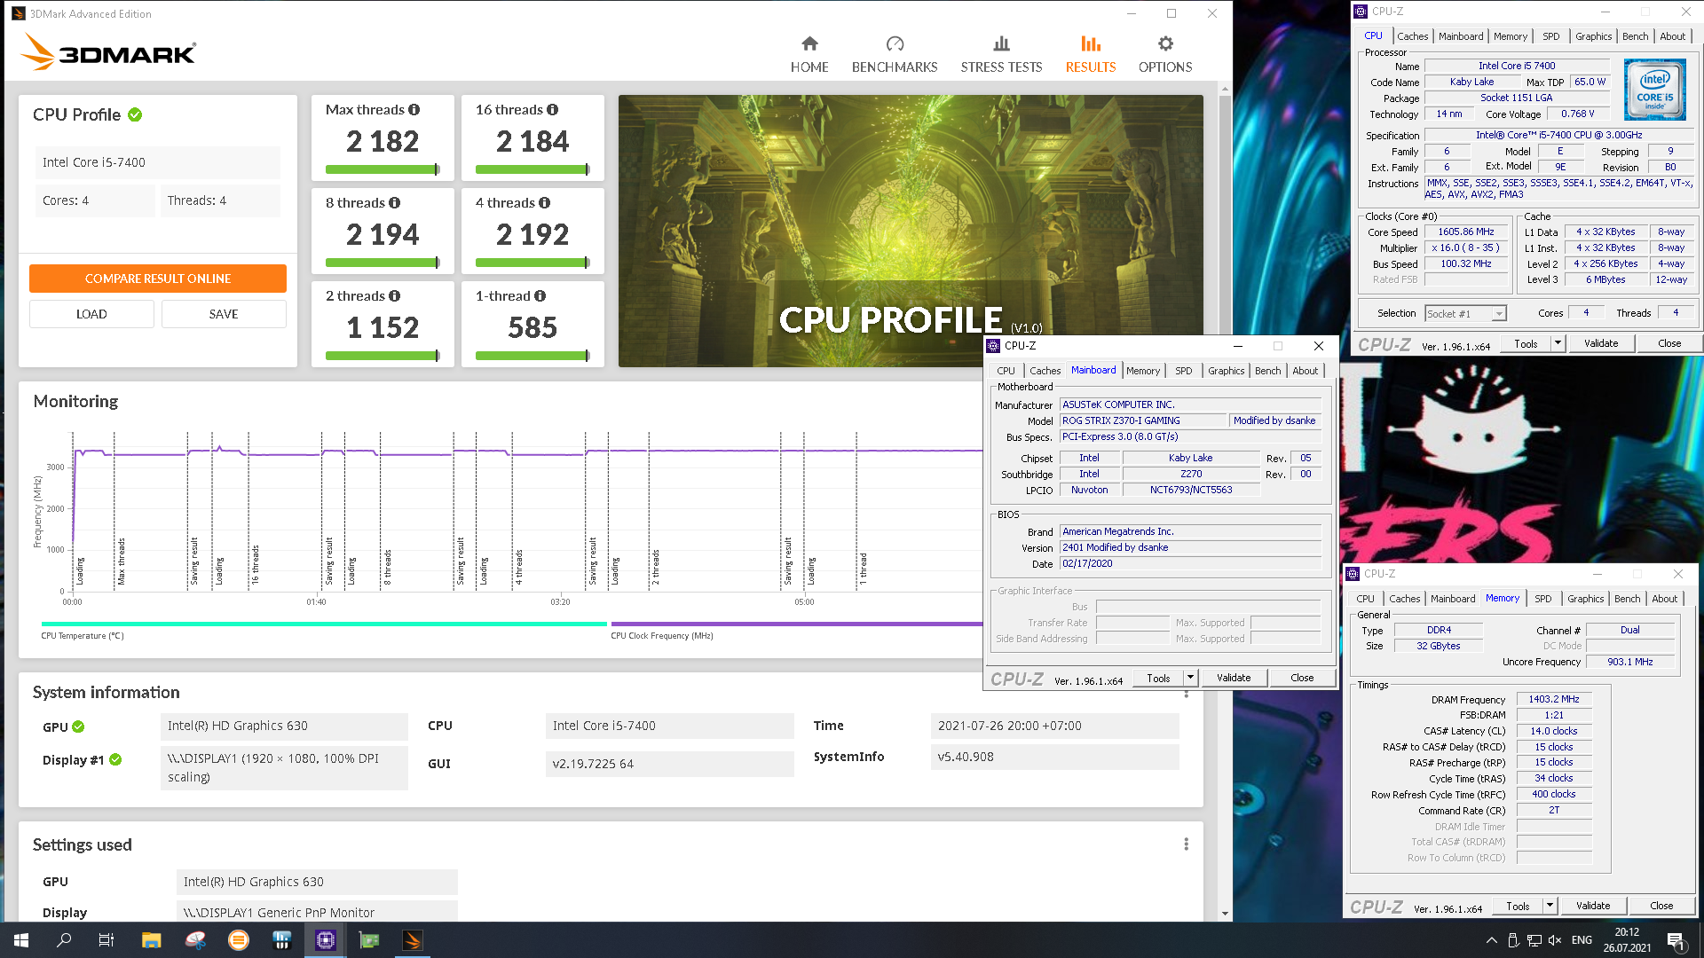Click the info icon beside 4 threads
The image size is (1704, 958).
(x=545, y=203)
